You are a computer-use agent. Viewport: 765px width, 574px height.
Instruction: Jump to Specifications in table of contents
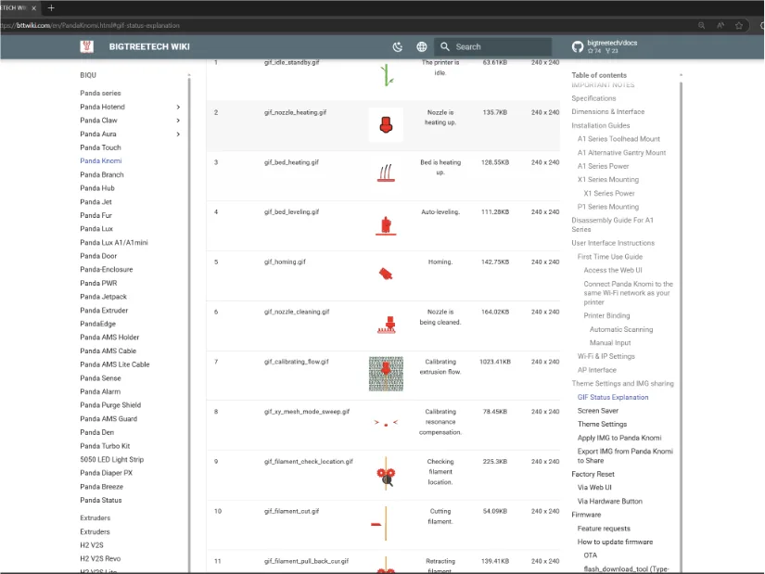pos(593,98)
